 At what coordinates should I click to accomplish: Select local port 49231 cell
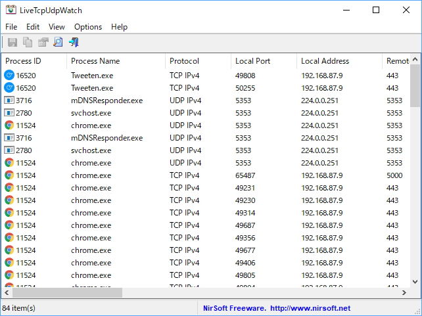245,188
